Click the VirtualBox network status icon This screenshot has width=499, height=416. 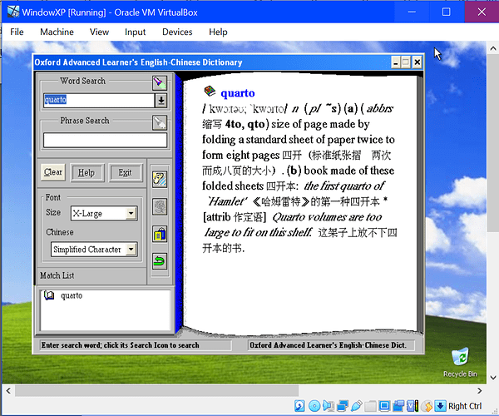tap(343, 406)
